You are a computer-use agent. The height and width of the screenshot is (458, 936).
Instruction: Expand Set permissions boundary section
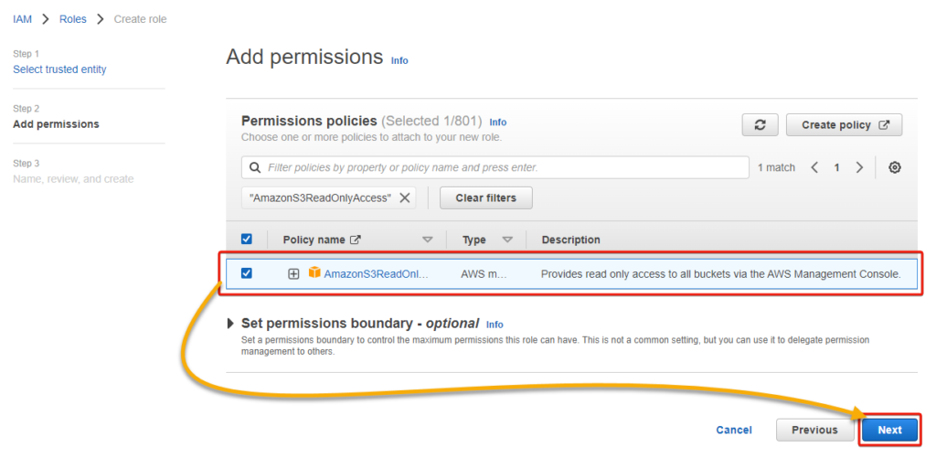[x=229, y=324]
